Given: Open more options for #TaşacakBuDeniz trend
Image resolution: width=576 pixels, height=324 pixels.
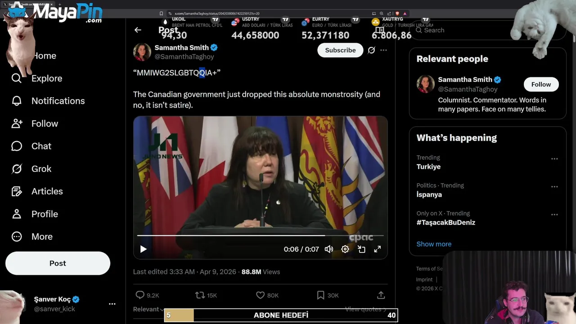Looking at the screenshot, I should tap(554, 214).
